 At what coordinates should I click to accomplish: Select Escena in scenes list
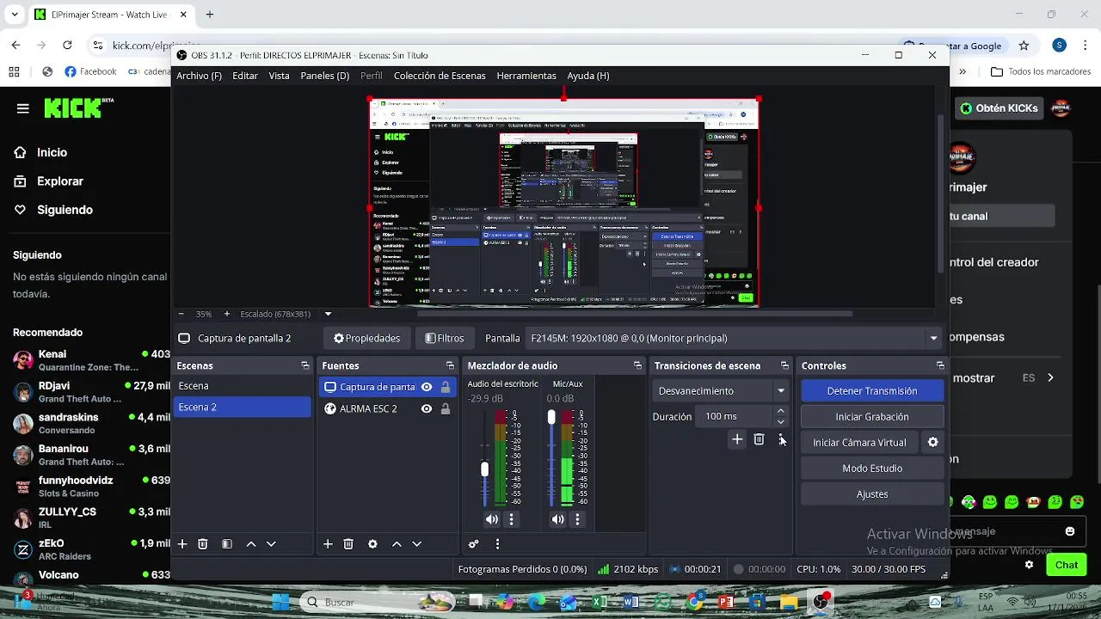tap(242, 387)
